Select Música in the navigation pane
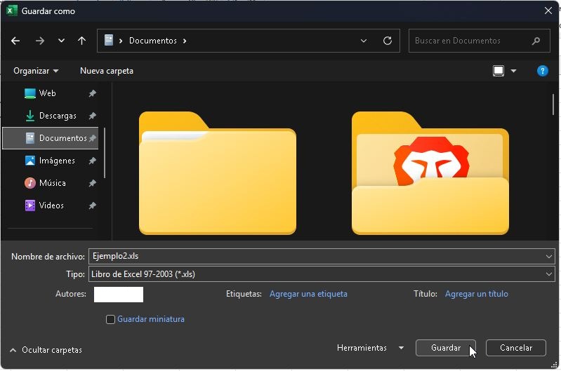 click(x=52, y=183)
